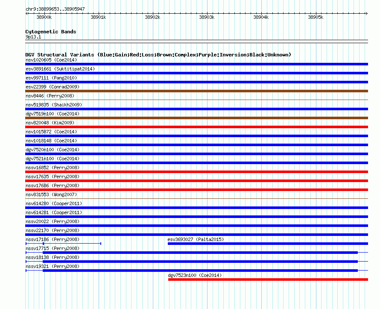Click the chr9:38899653..38905947 region label
Viewport: 380px width, 309px height.
pyautogui.click(x=55, y=9)
